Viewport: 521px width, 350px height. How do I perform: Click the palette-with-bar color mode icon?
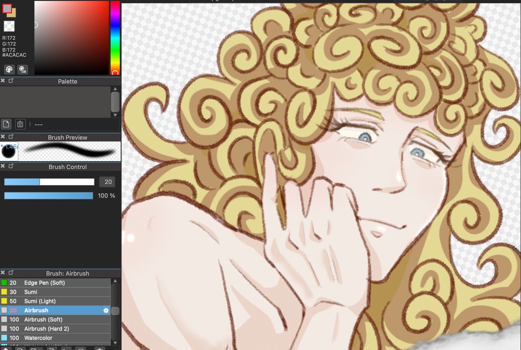[22, 69]
